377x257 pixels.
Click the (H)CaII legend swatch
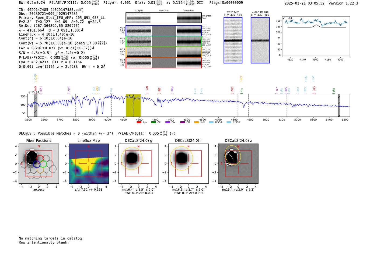pyautogui.click(x=229, y=122)
